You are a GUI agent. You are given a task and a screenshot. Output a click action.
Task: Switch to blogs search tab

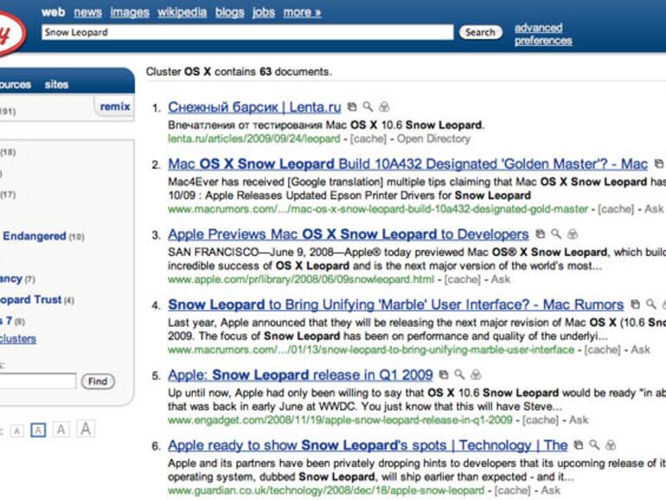pyautogui.click(x=230, y=12)
